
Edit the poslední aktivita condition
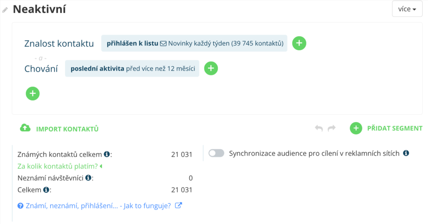pos(132,68)
